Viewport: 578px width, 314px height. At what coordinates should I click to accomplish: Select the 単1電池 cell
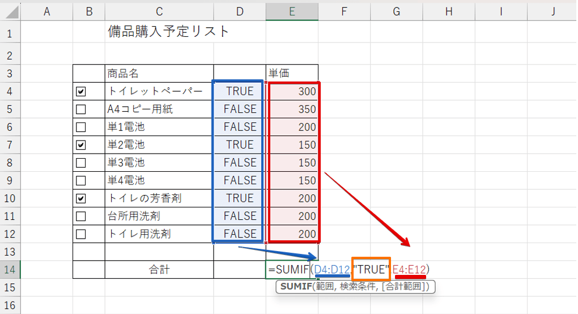159,127
